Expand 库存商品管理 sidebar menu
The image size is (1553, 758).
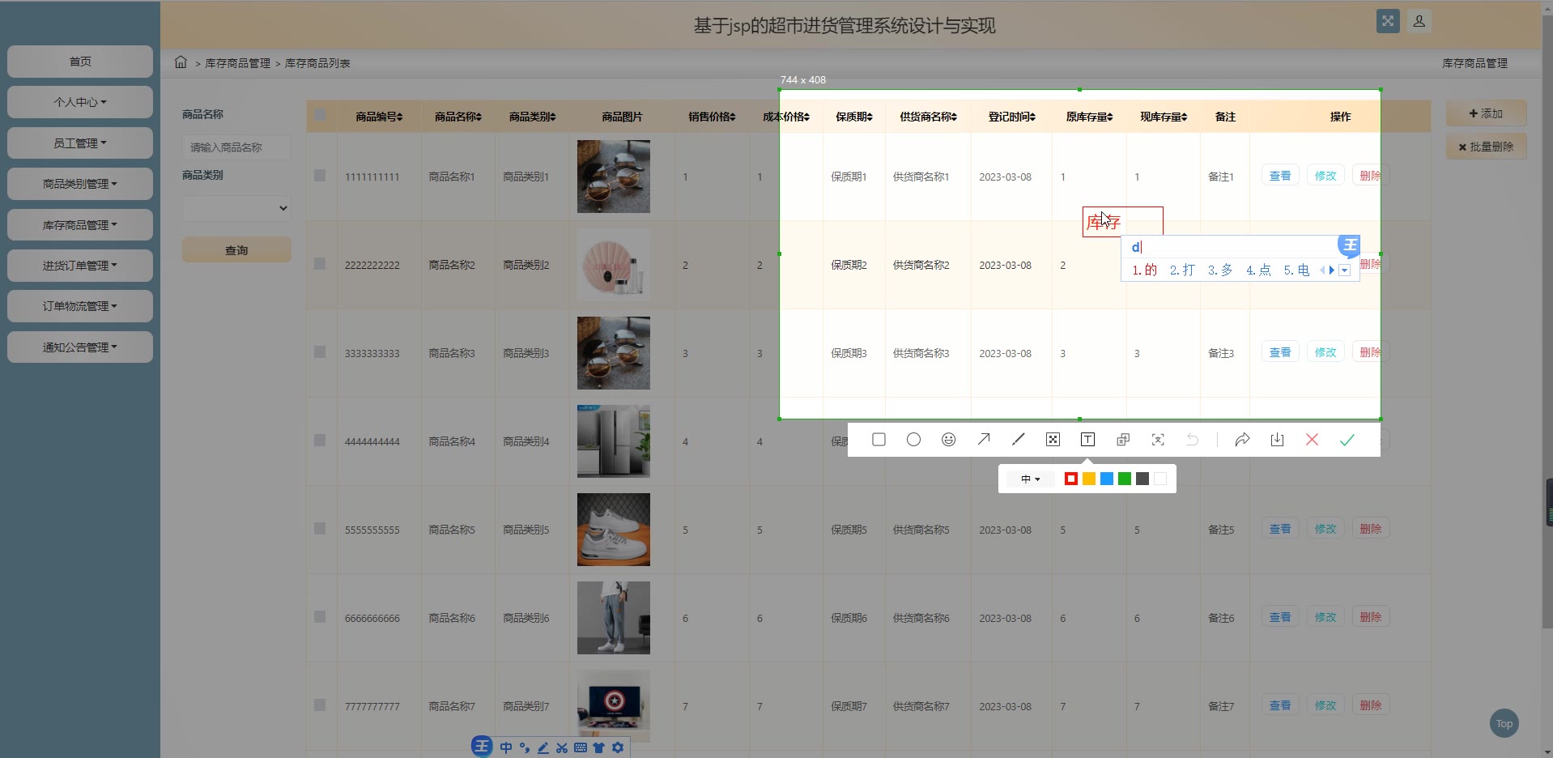pyautogui.click(x=79, y=225)
